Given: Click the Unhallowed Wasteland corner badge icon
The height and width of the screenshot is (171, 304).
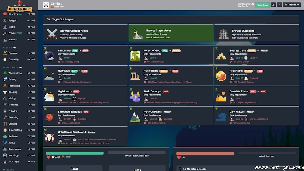Looking at the screenshot, I should [45, 129].
